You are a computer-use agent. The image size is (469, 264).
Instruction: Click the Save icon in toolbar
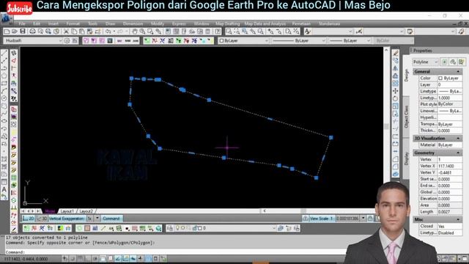pos(23,32)
